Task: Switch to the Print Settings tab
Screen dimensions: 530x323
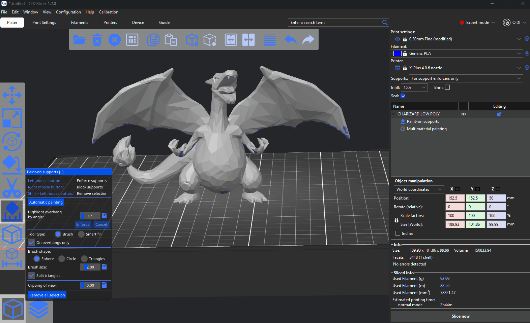Action: click(x=44, y=23)
